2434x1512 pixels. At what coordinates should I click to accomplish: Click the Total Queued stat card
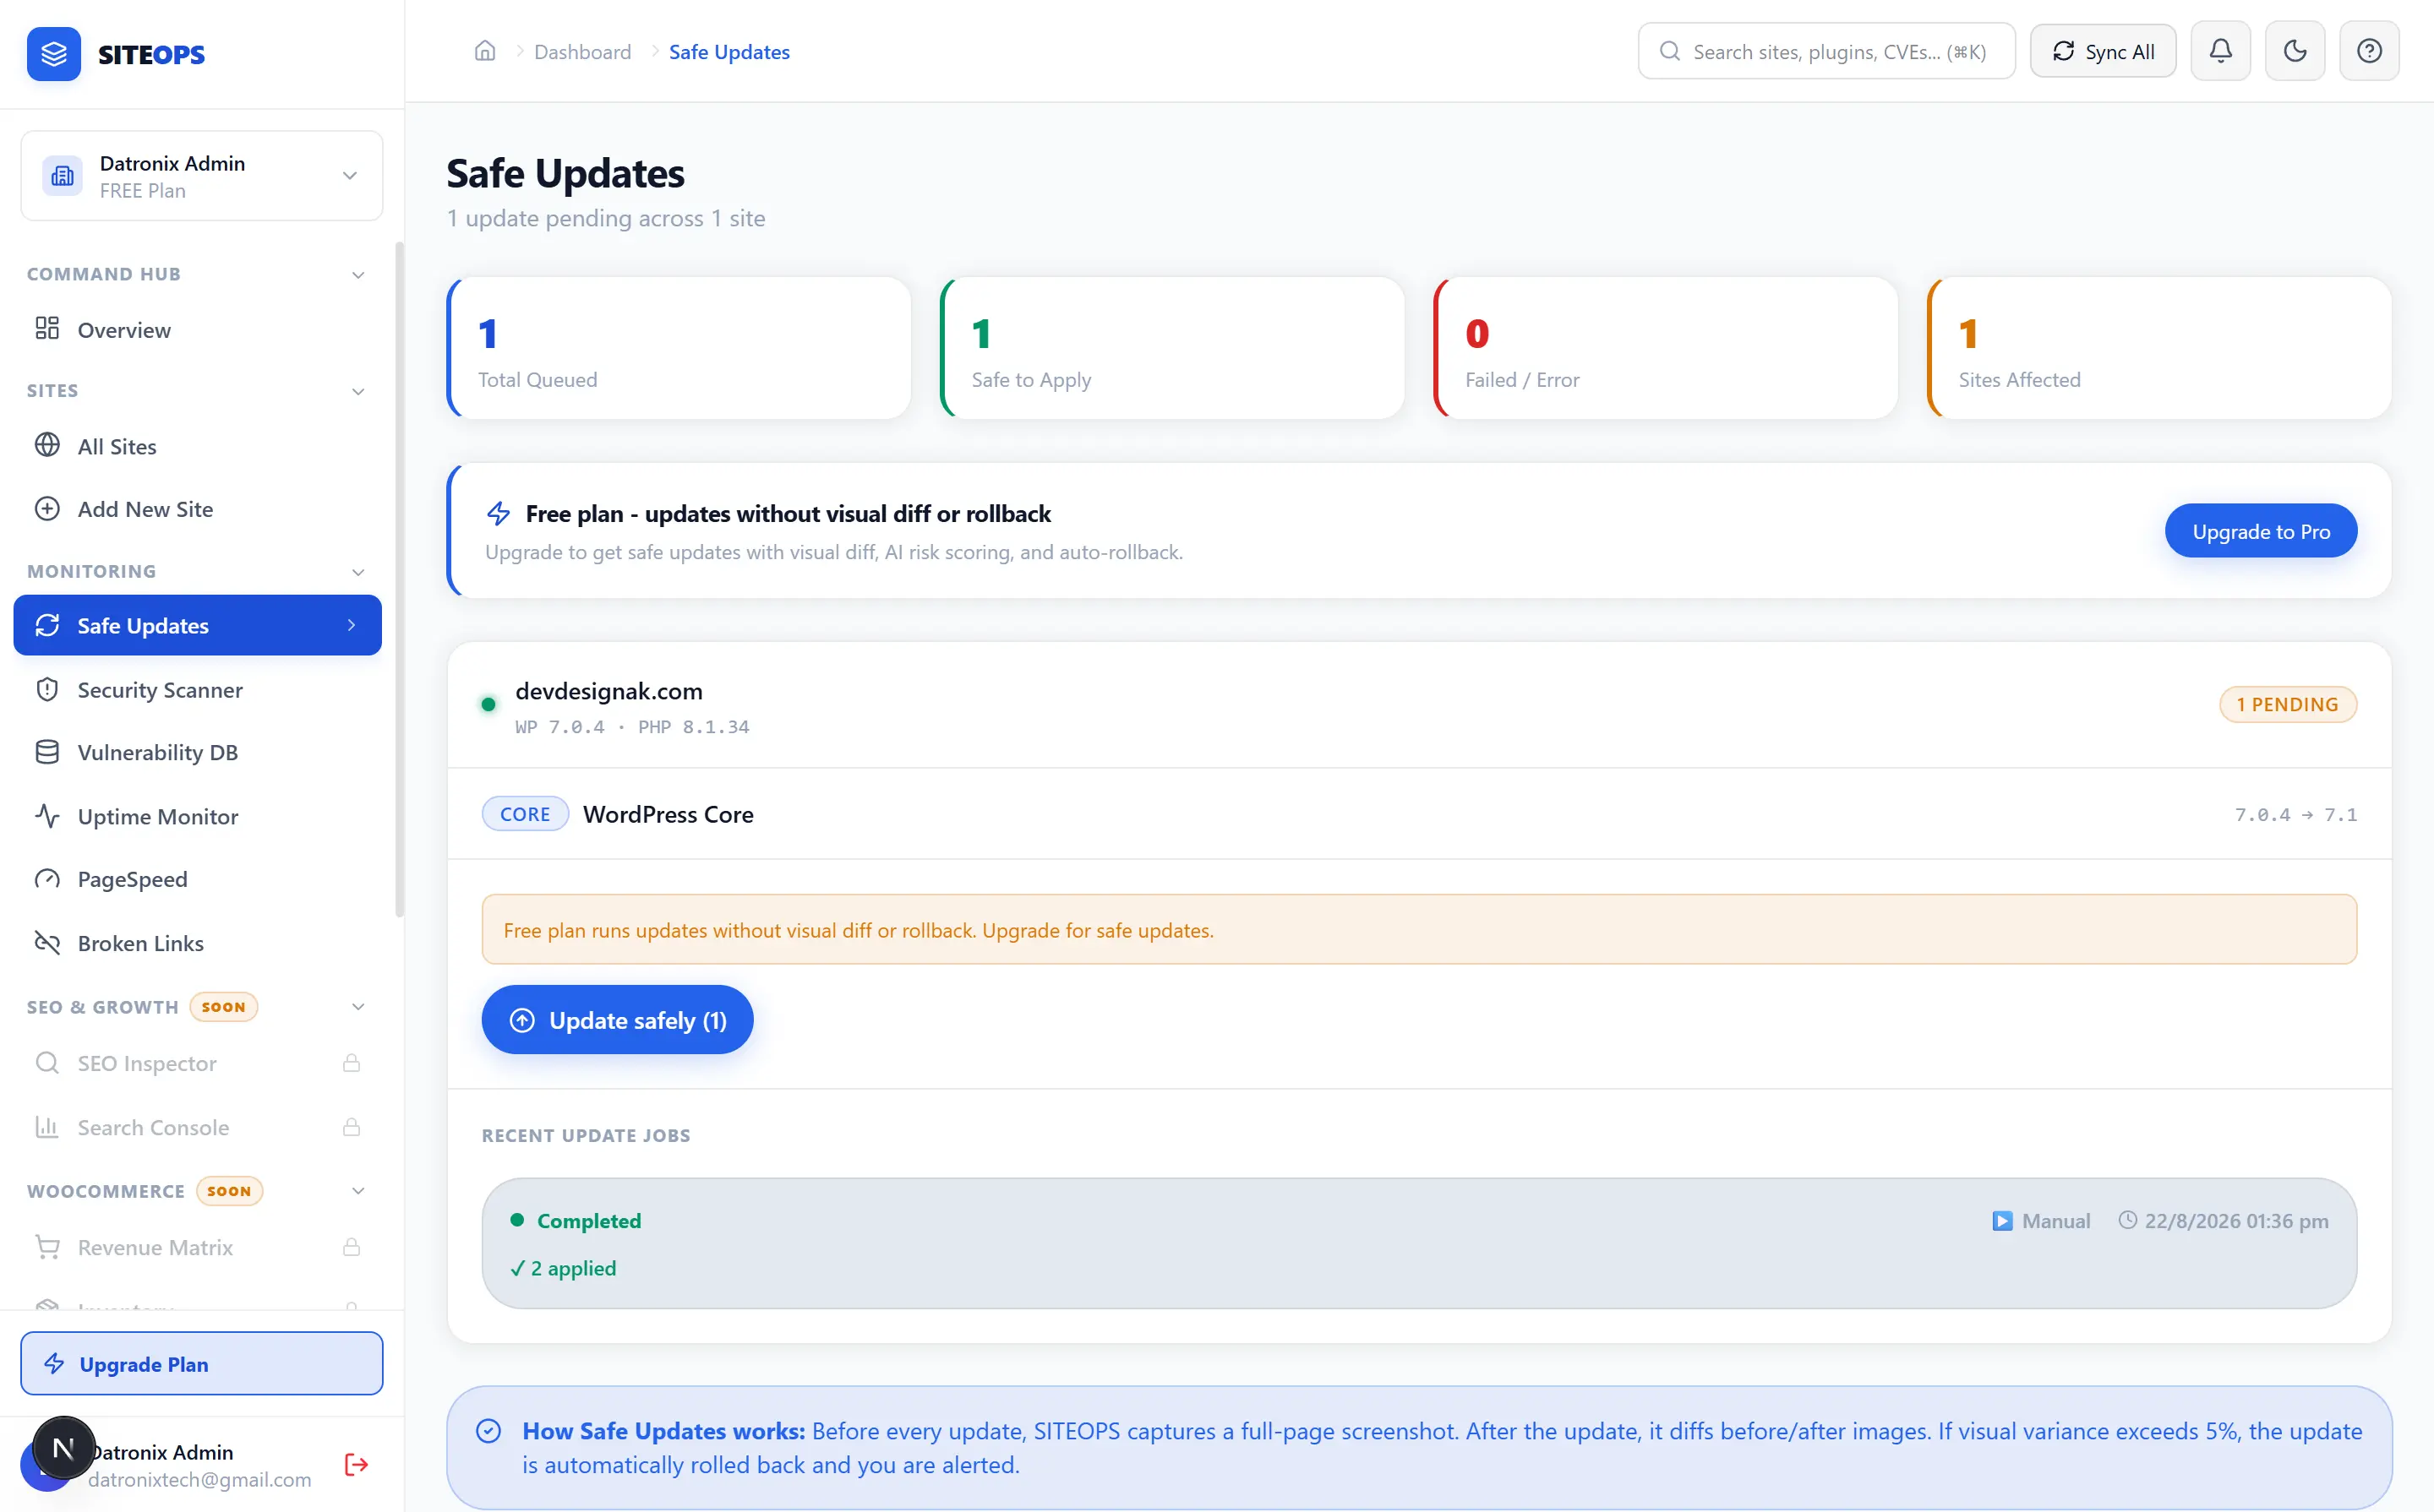coord(679,348)
